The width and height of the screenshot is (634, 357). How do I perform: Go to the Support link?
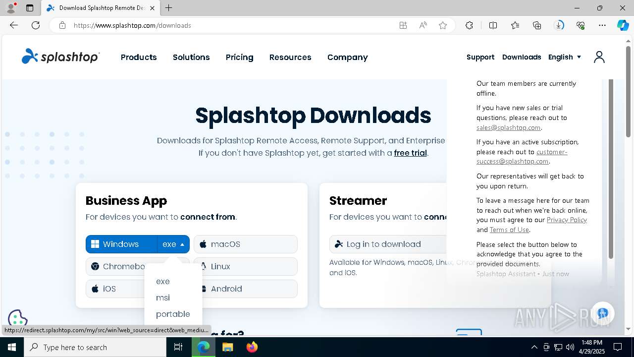[480, 57]
